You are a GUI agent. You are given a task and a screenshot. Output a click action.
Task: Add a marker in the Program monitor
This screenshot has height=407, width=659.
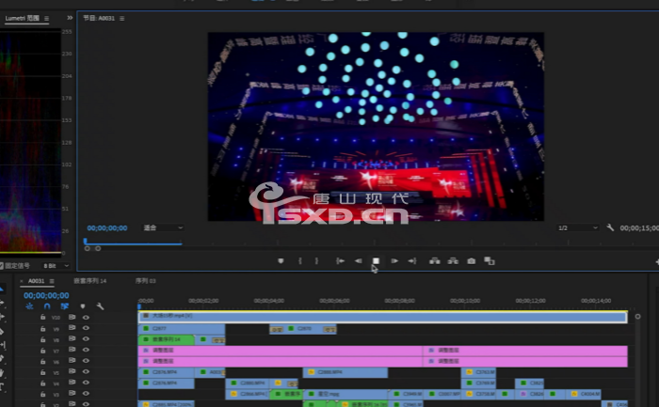[x=281, y=261]
